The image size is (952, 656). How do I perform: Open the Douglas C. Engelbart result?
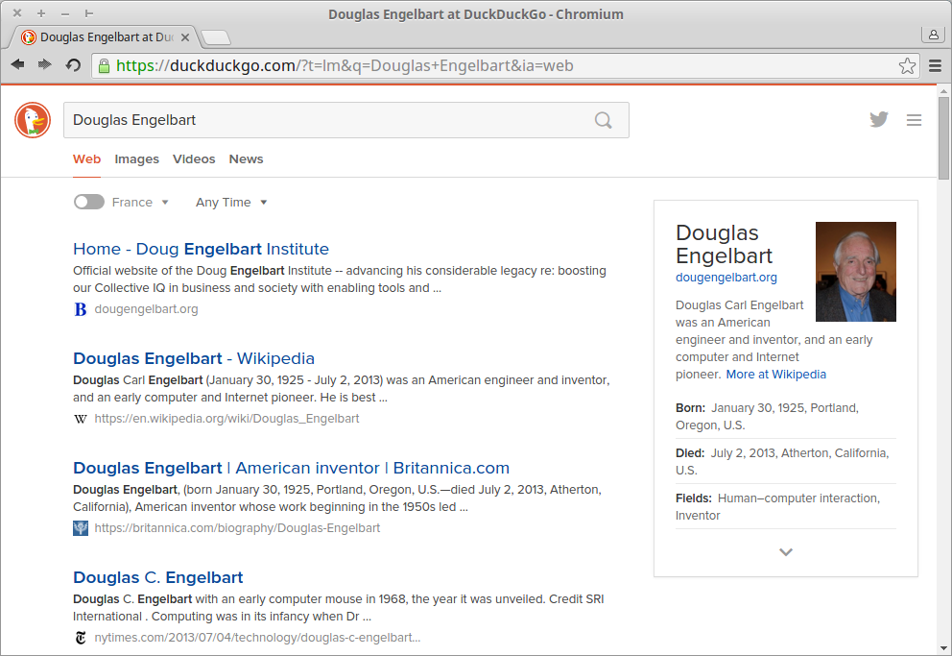coord(157,577)
